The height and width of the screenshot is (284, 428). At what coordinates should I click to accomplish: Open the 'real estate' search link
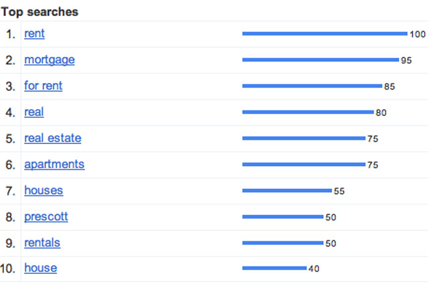point(53,138)
